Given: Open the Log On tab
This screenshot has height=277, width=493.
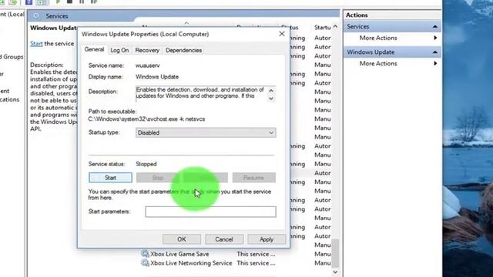Looking at the screenshot, I should click(119, 50).
